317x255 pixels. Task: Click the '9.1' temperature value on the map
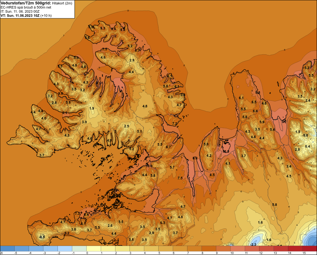pyautogui.click(x=65, y=113)
